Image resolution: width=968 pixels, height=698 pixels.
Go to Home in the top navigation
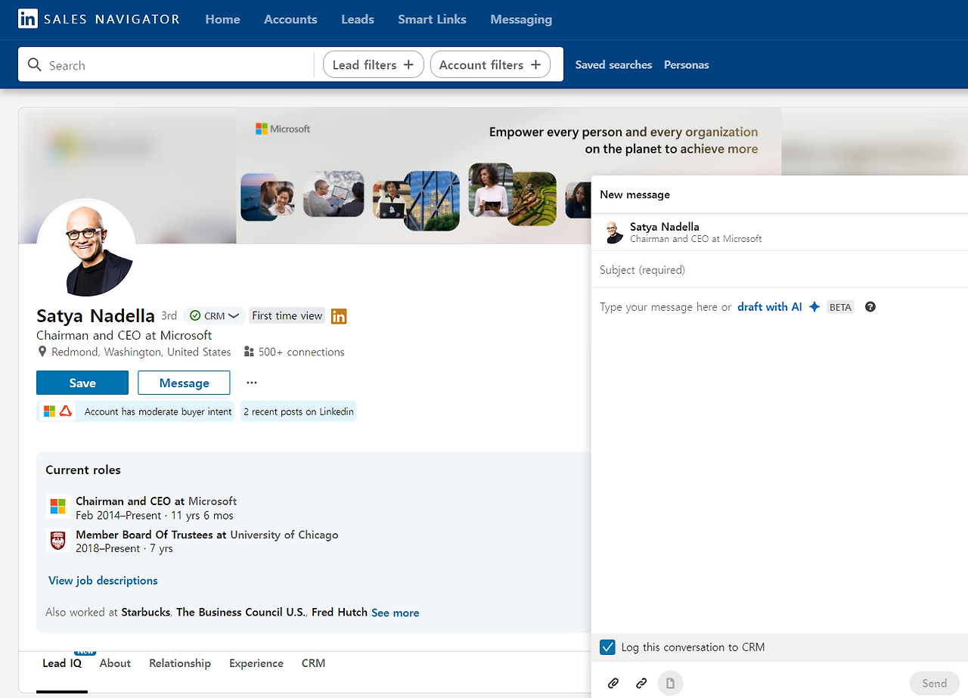222,20
